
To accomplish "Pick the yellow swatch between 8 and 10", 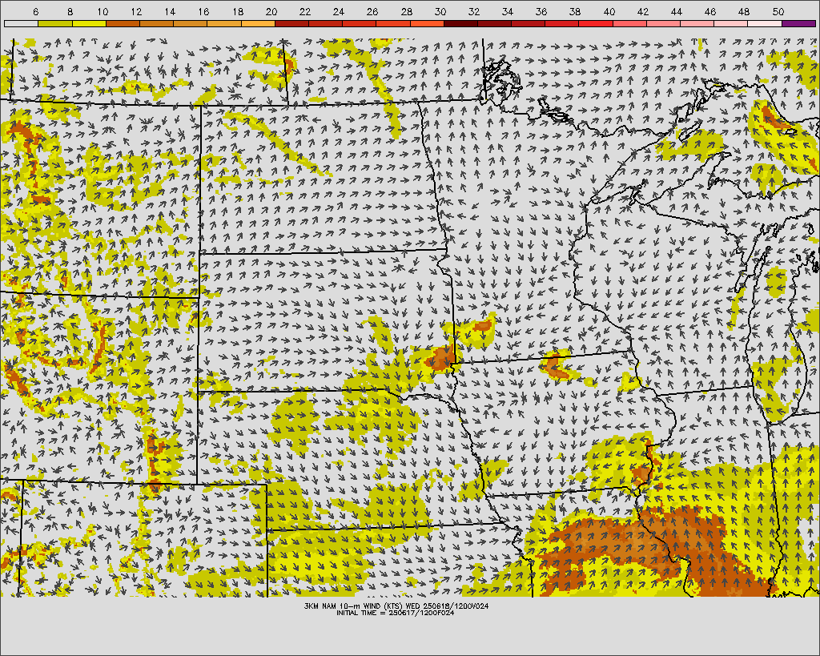I will click(x=89, y=23).
